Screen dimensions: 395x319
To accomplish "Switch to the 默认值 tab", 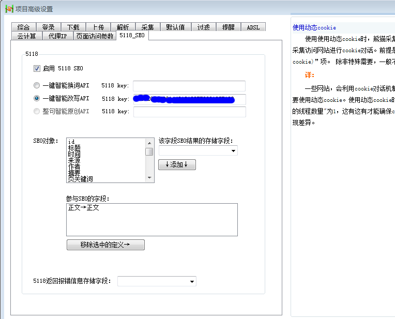I will [176, 27].
